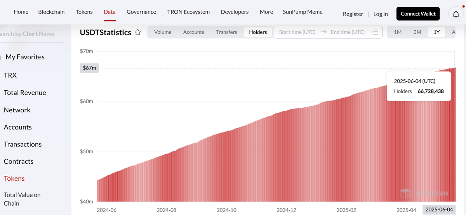The image size is (466, 215).
Task: Click the notification bell icon
Action: tap(456, 14)
